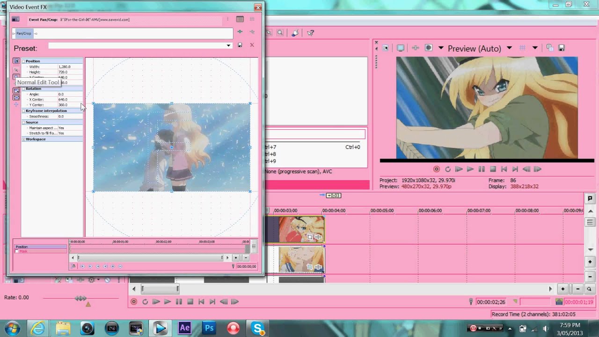Toggle the Sync Cursor lock button

click(73, 266)
